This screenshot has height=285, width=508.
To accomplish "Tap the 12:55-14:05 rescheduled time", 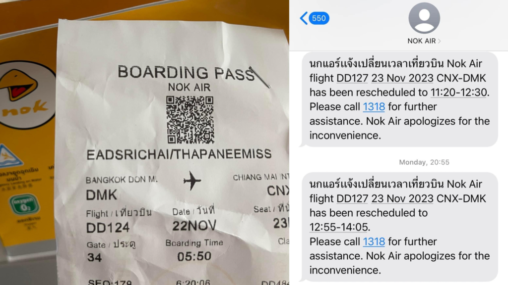I will pos(338,227).
